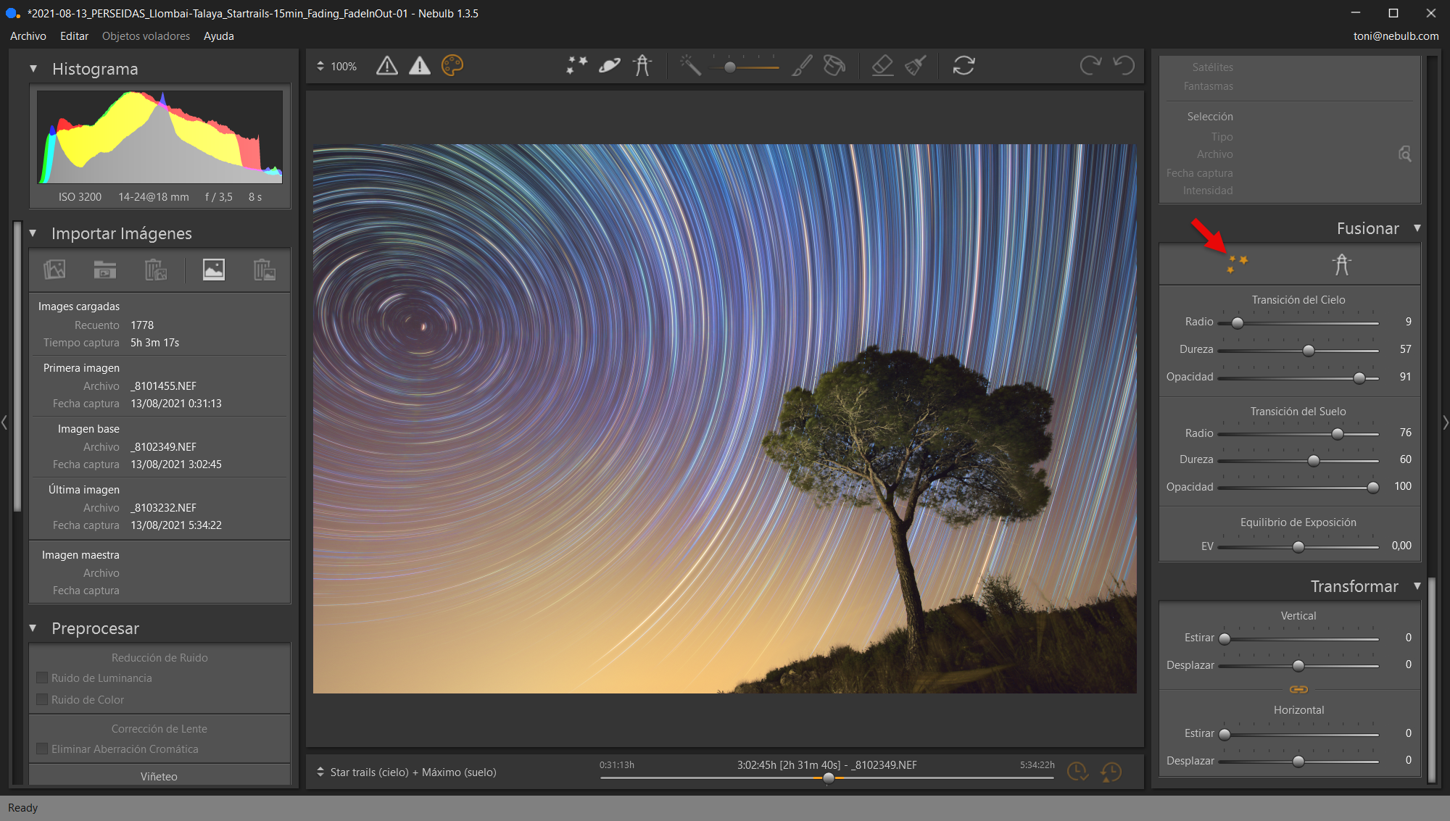This screenshot has width=1450, height=821.
Task: Click the toni@nebulb.com account link
Action: pos(1396,36)
